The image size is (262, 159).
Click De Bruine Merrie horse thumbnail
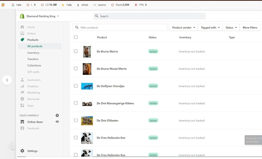click(87, 52)
